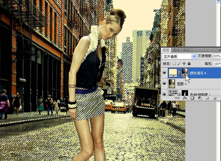Click the 颜色填充 4 color fill thumbnail
The height and width of the screenshot is (161, 221).
click(x=173, y=73)
